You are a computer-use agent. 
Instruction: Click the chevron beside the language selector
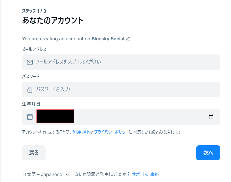click(x=67, y=175)
